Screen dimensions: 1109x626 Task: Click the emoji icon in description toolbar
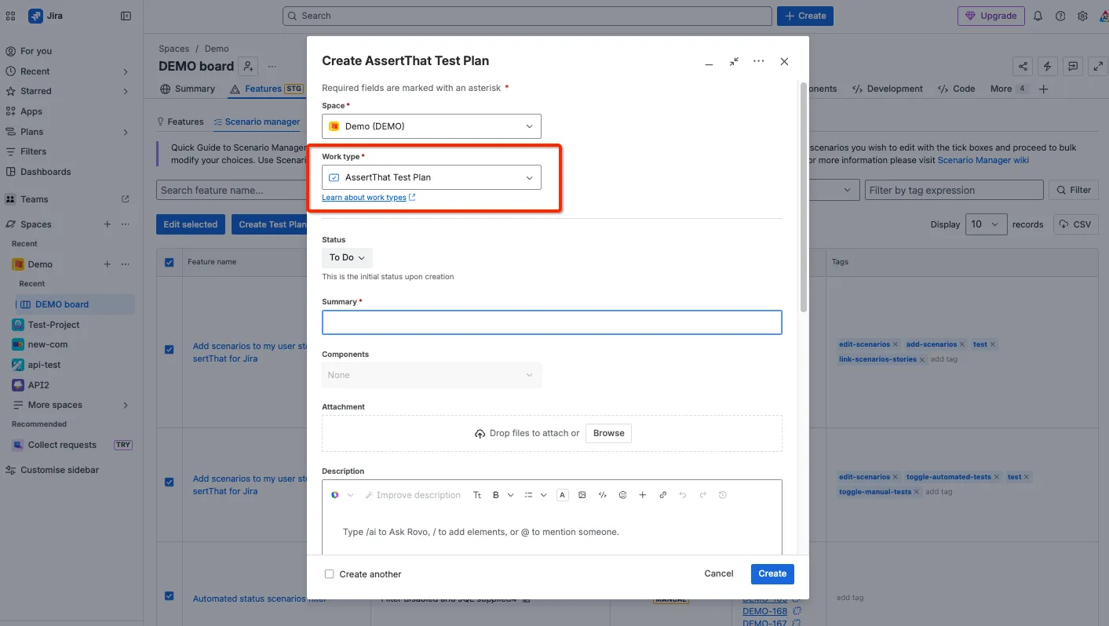pos(623,495)
